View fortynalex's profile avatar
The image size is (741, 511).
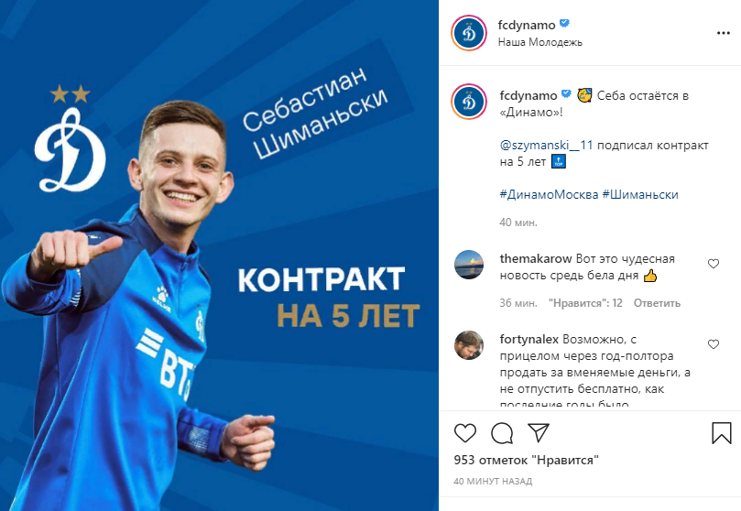(469, 345)
